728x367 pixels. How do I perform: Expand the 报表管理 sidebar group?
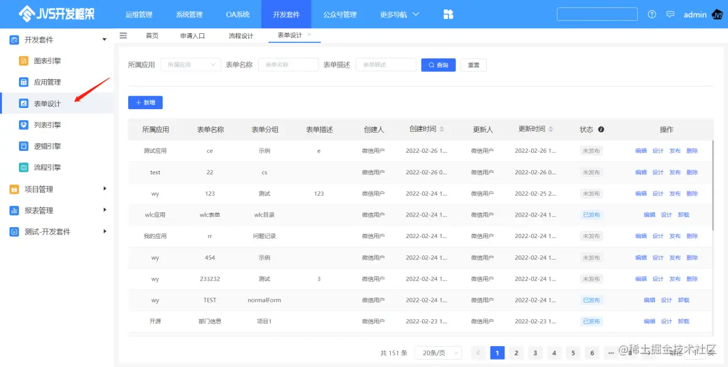[105, 210]
